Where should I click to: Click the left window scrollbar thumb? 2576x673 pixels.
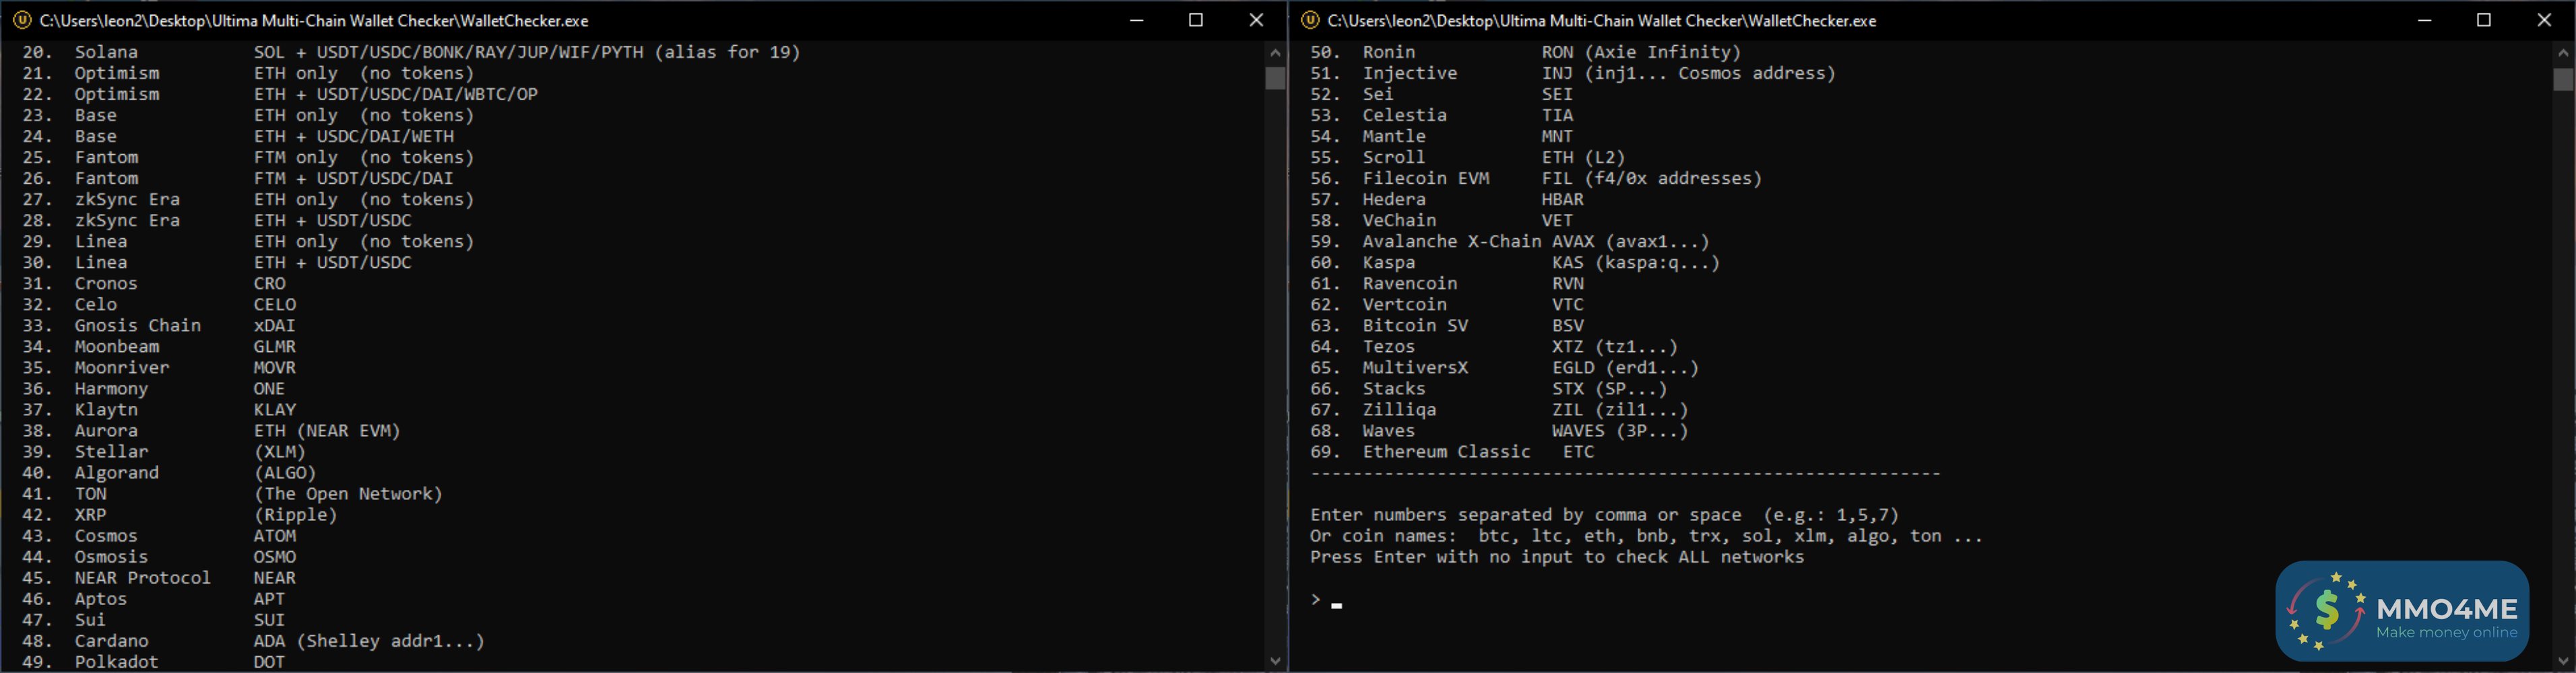click(1275, 78)
